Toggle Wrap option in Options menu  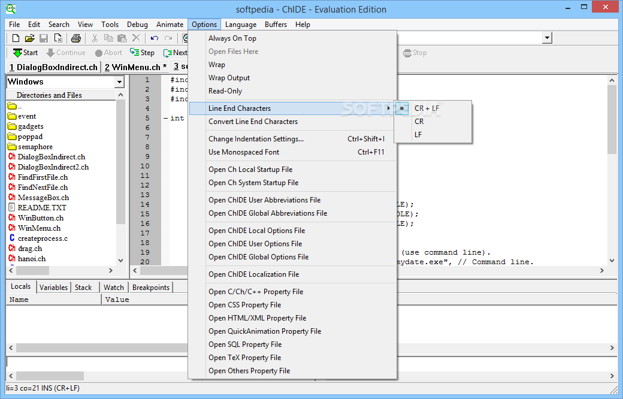[x=292, y=64]
